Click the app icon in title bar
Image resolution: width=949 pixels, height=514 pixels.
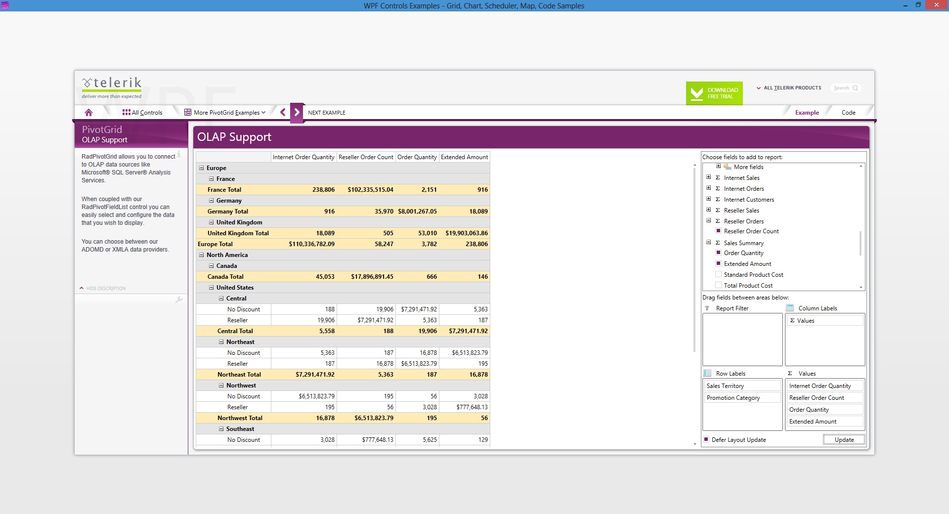[x=5, y=5]
